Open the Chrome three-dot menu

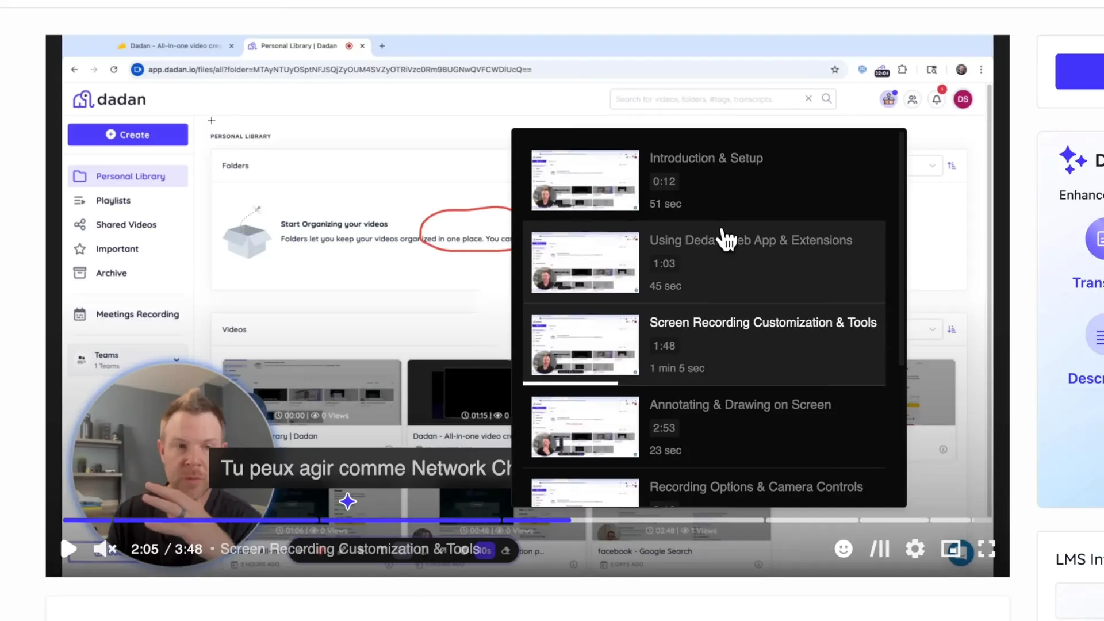point(981,70)
